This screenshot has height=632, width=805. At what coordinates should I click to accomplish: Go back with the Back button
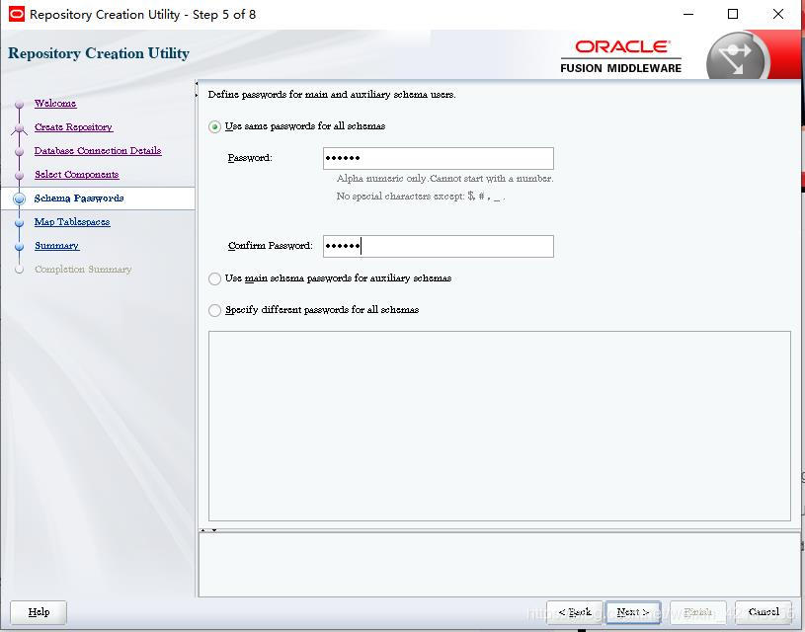(575, 612)
